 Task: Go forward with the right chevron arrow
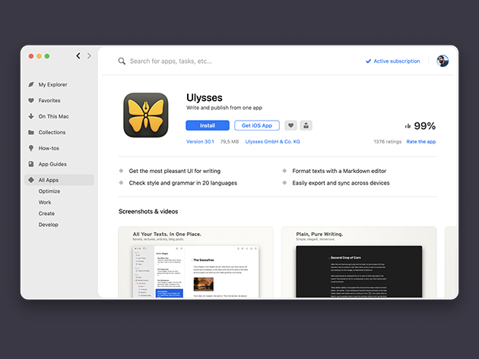coord(89,56)
